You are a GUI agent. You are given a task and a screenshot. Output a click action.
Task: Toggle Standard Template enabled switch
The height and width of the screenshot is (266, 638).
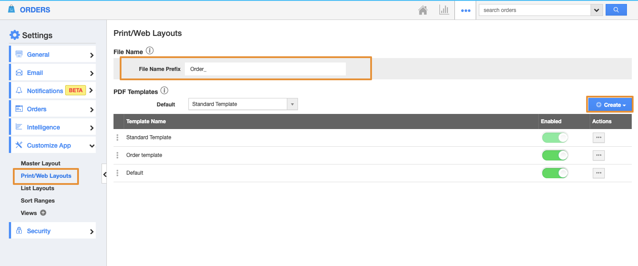[555, 137]
